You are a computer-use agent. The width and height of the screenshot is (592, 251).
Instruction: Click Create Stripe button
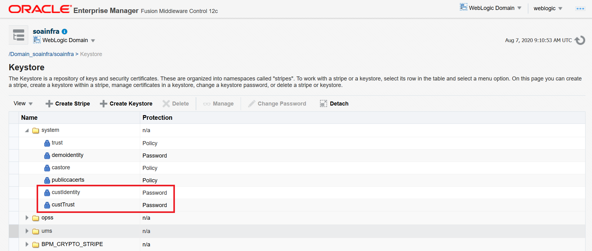68,104
